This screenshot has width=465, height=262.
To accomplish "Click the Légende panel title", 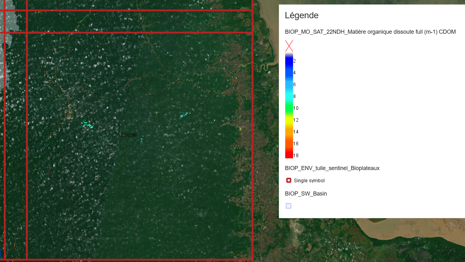I will (301, 15).
